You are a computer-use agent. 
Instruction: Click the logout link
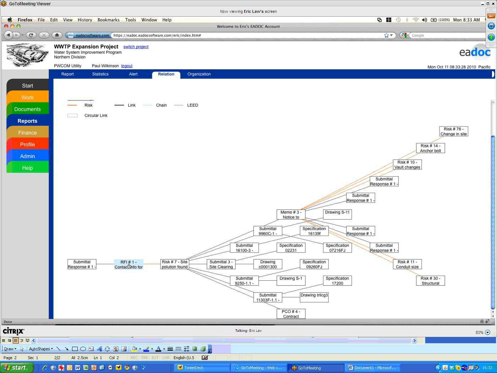[x=127, y=66]
